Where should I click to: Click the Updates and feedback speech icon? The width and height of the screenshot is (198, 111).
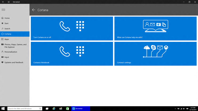(2, 62)
